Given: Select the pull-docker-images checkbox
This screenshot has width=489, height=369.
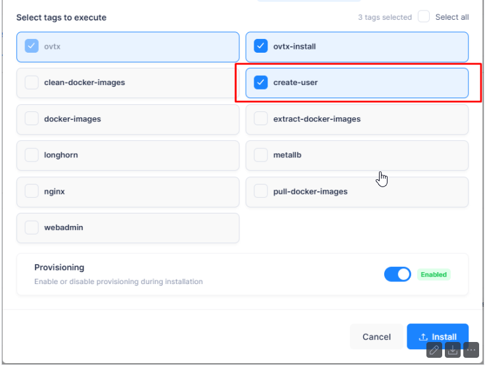Looking at the screenshot, I should click(261, 192).
